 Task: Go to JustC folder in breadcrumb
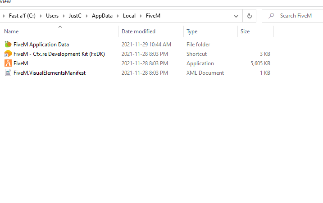coord(75,16)
